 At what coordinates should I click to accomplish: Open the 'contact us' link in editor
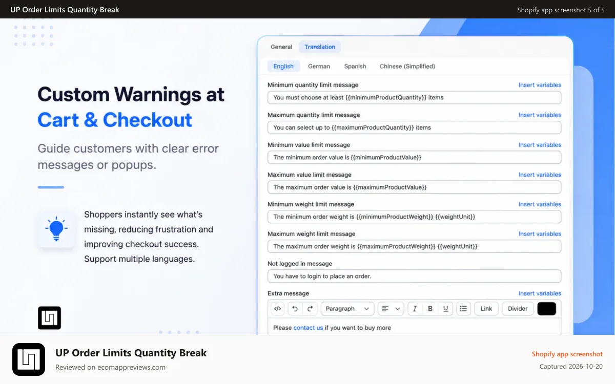308,328
